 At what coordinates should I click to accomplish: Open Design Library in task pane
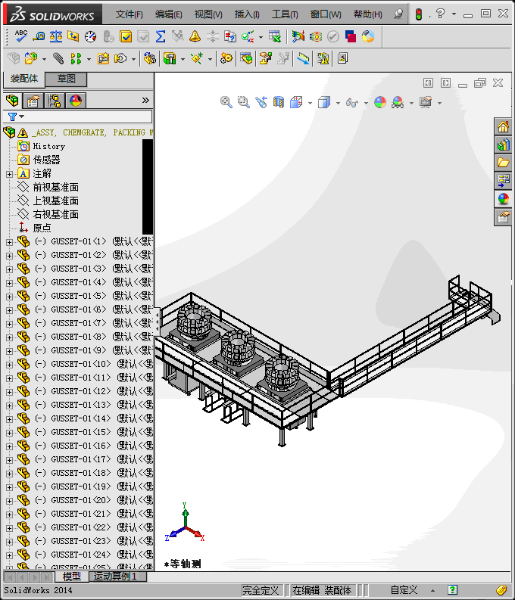[x=503, y=145]
